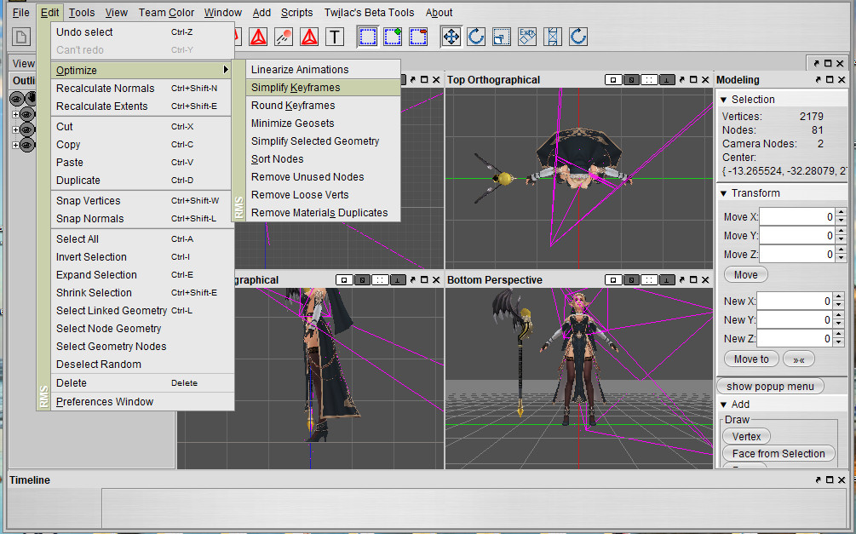Click the Move to button
Viewport: 856px width, 534px height.
coord(750,359)
